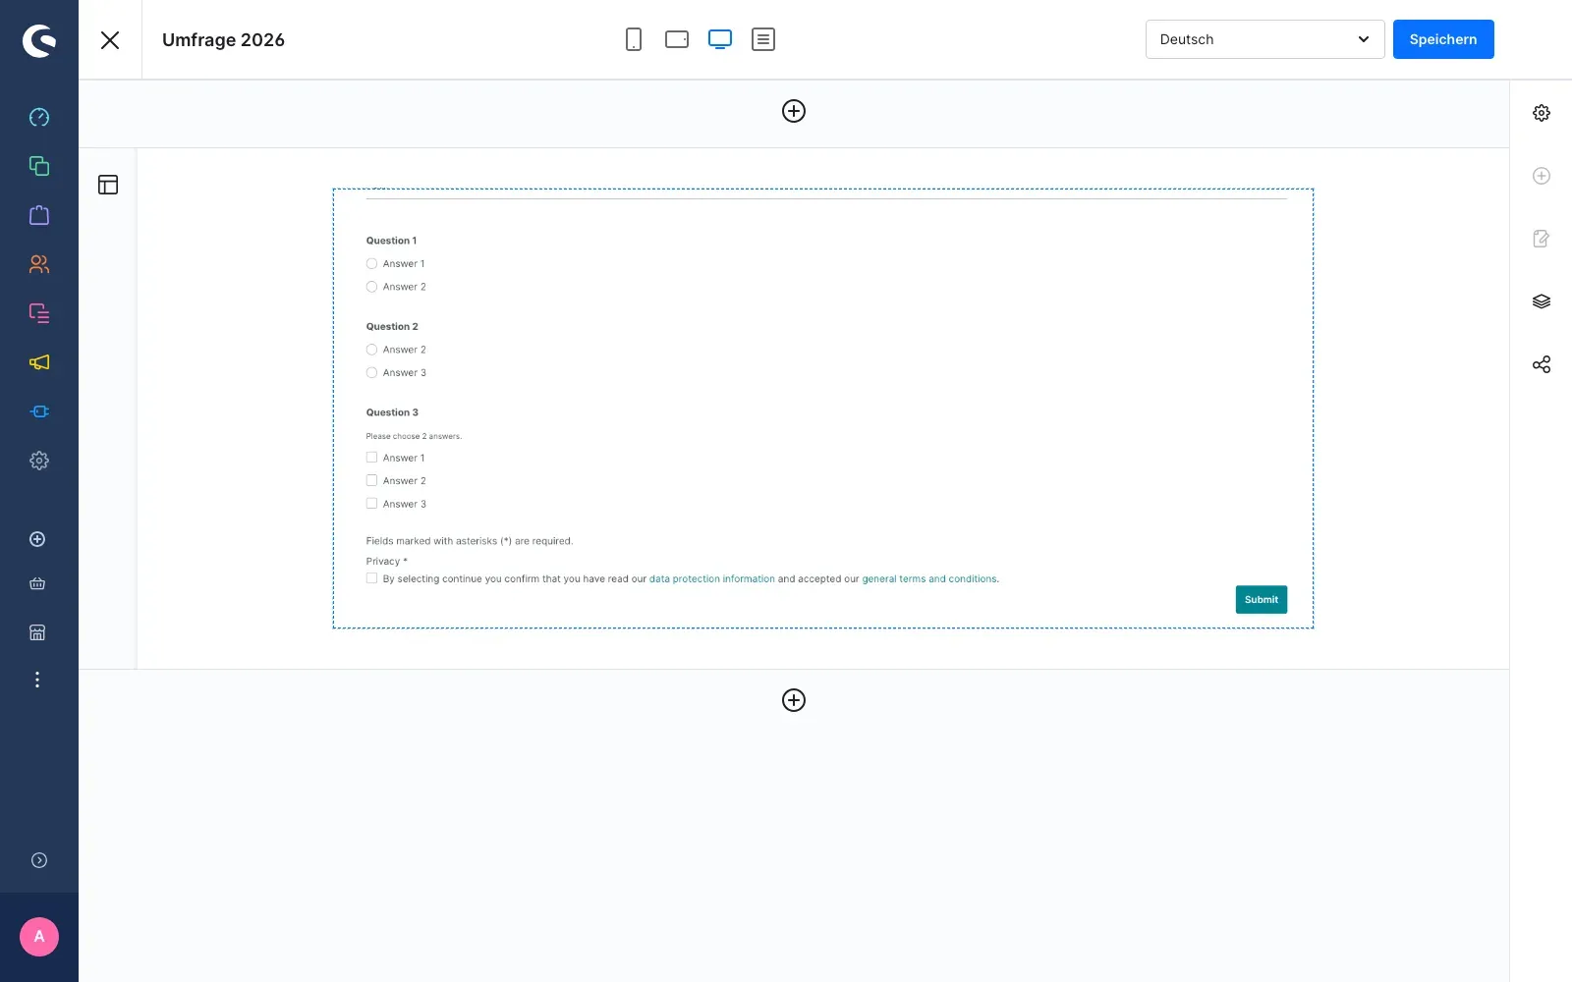Click the Question 2 heading
The height and width of the screenshot is (982, 1572).
(x=392, y=327)
